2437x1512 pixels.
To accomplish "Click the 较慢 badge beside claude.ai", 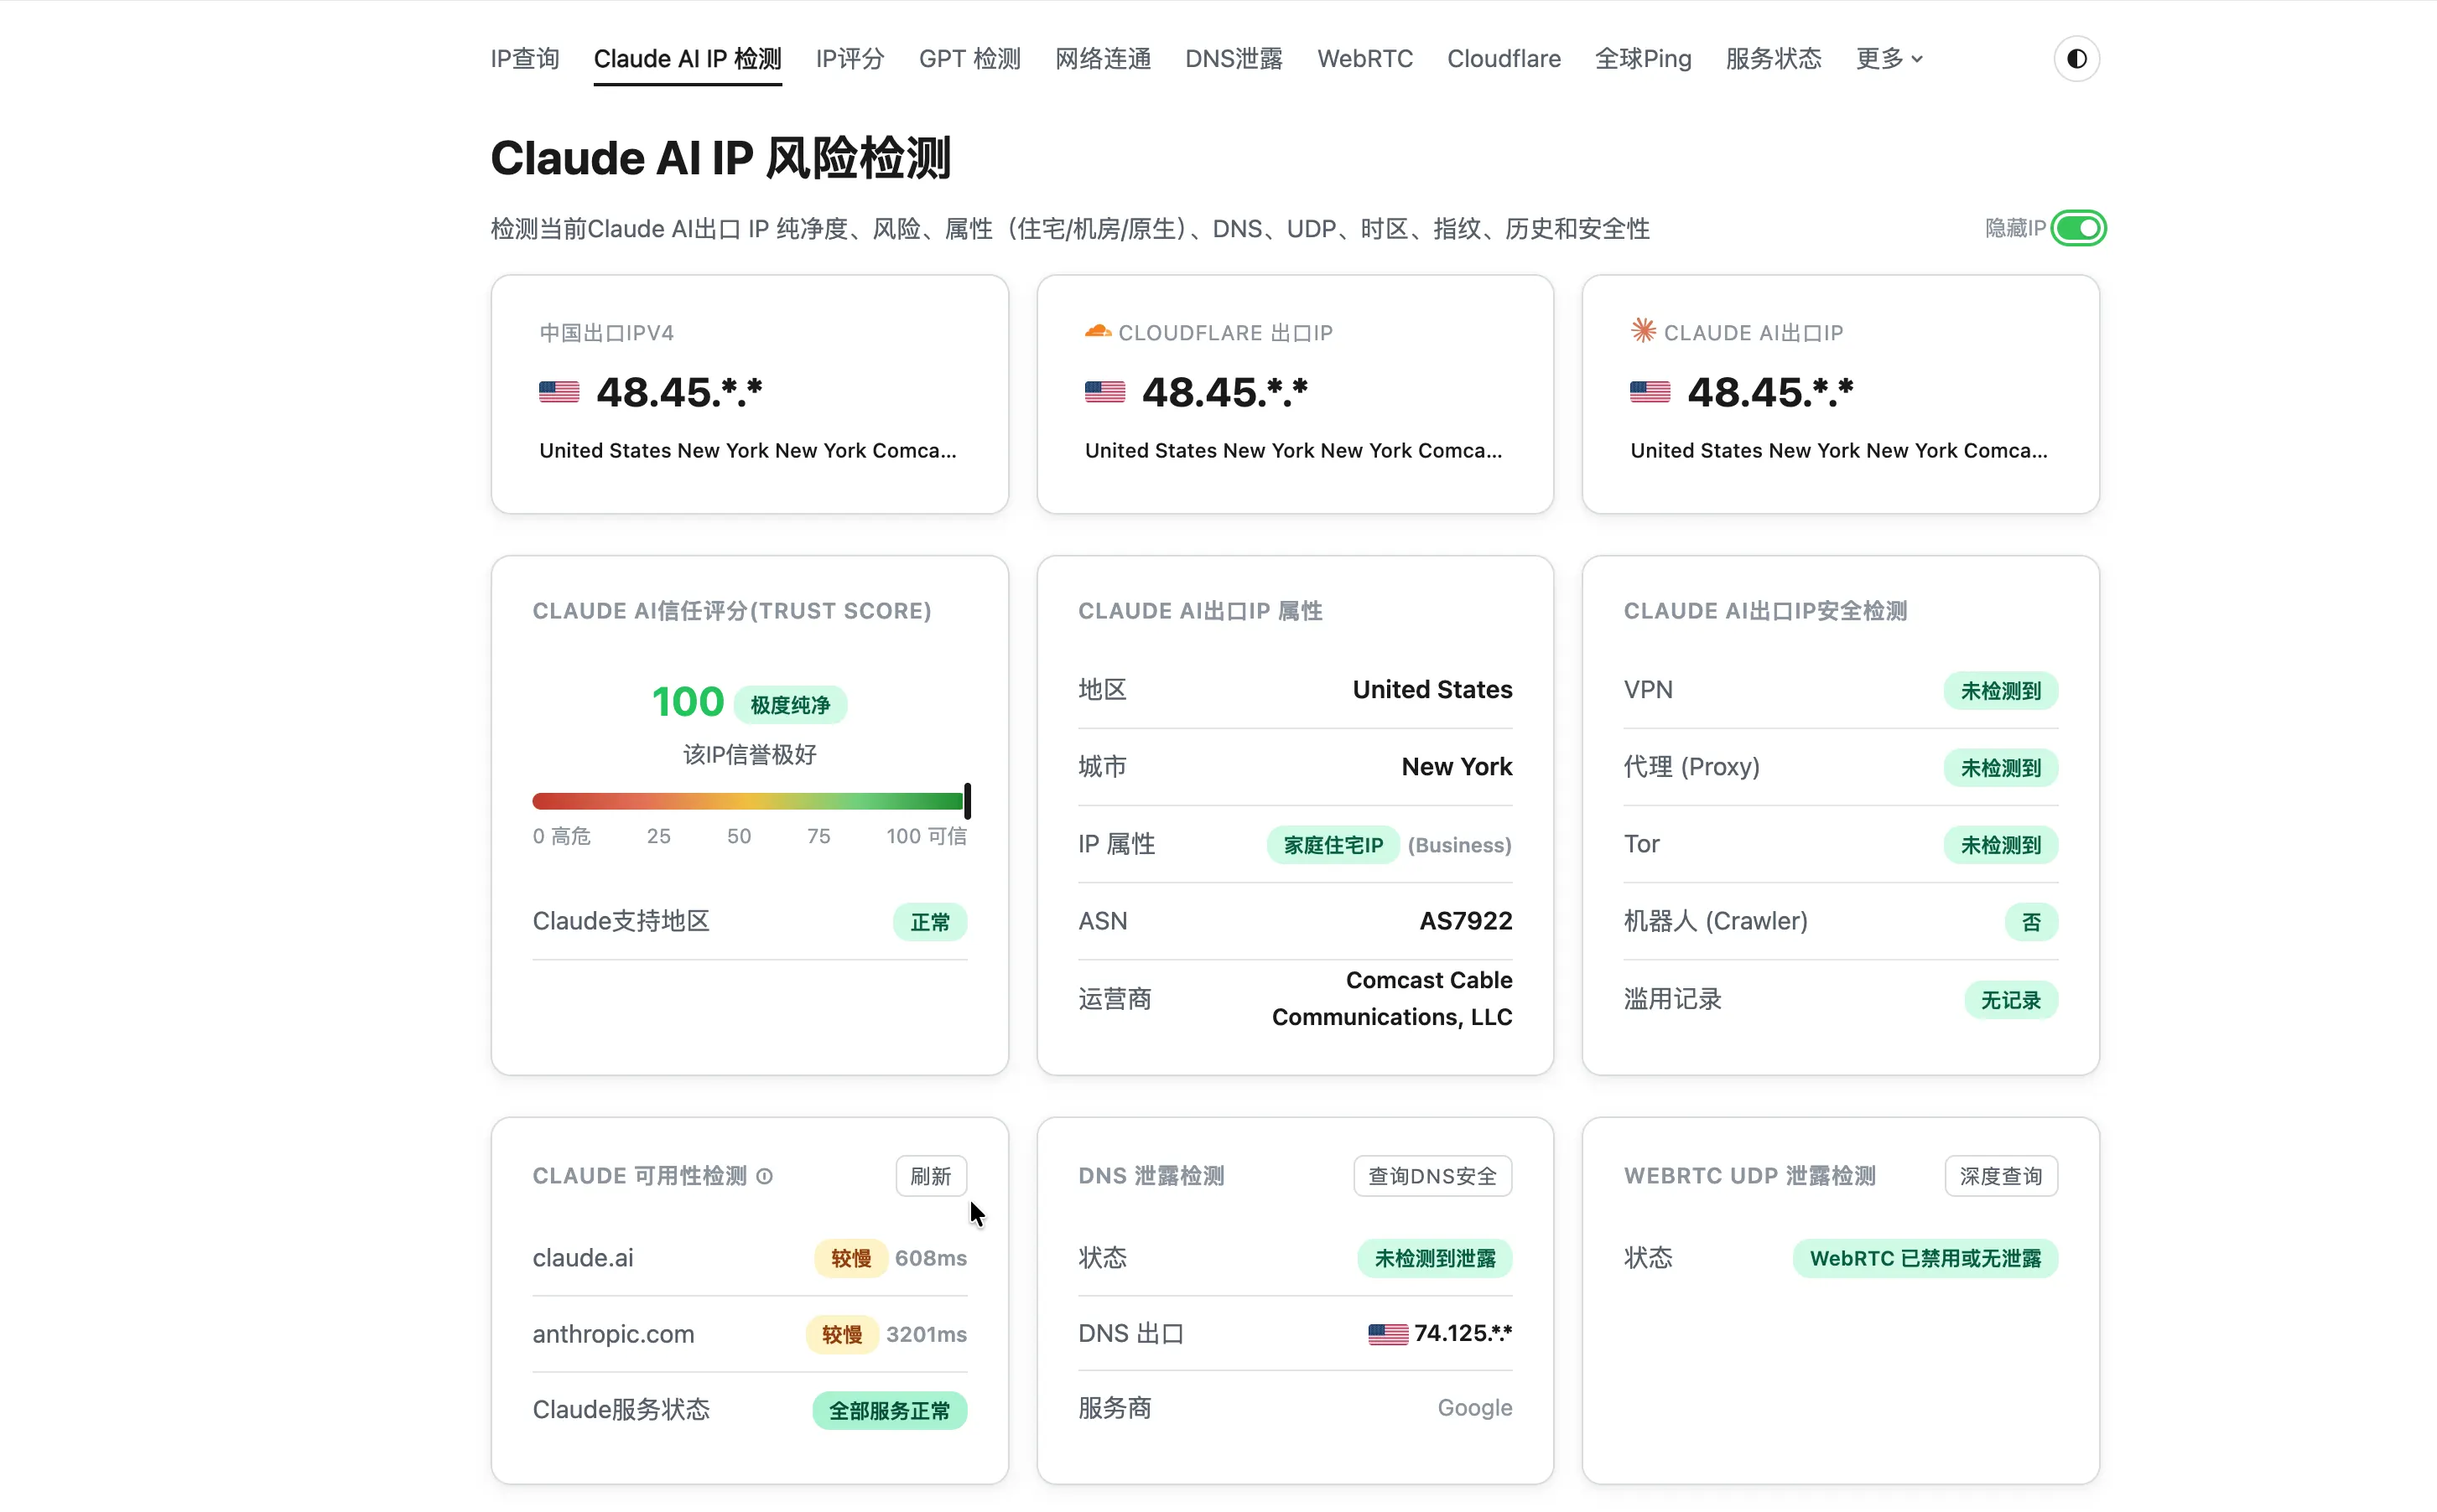I will (x=850, y=1258).
